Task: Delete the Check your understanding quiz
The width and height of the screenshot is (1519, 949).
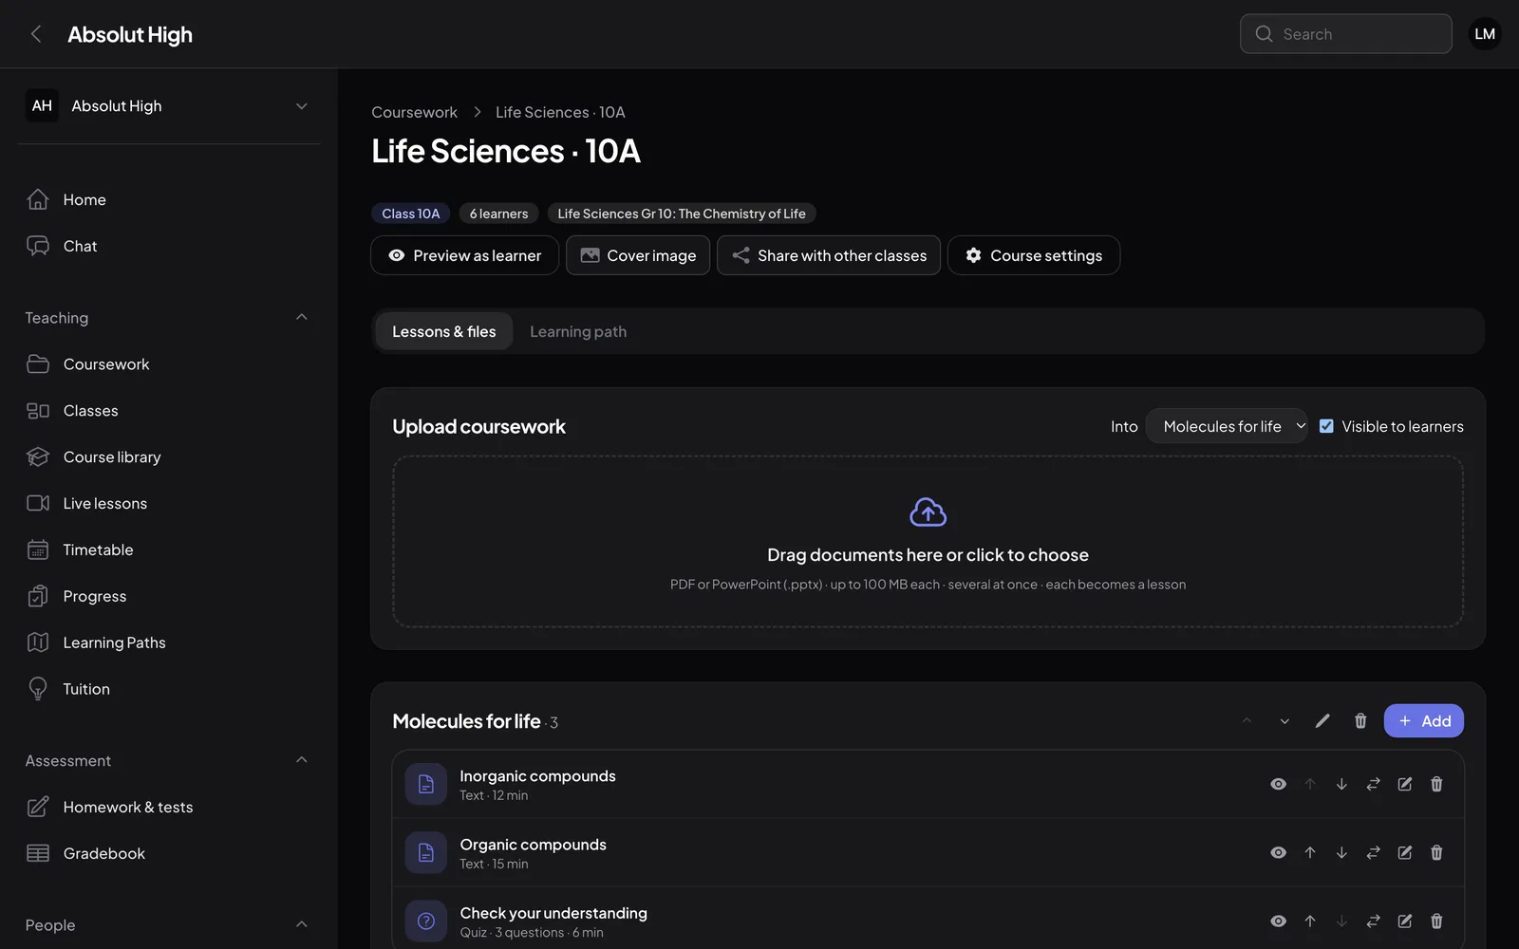Action: pos(1436,921)
